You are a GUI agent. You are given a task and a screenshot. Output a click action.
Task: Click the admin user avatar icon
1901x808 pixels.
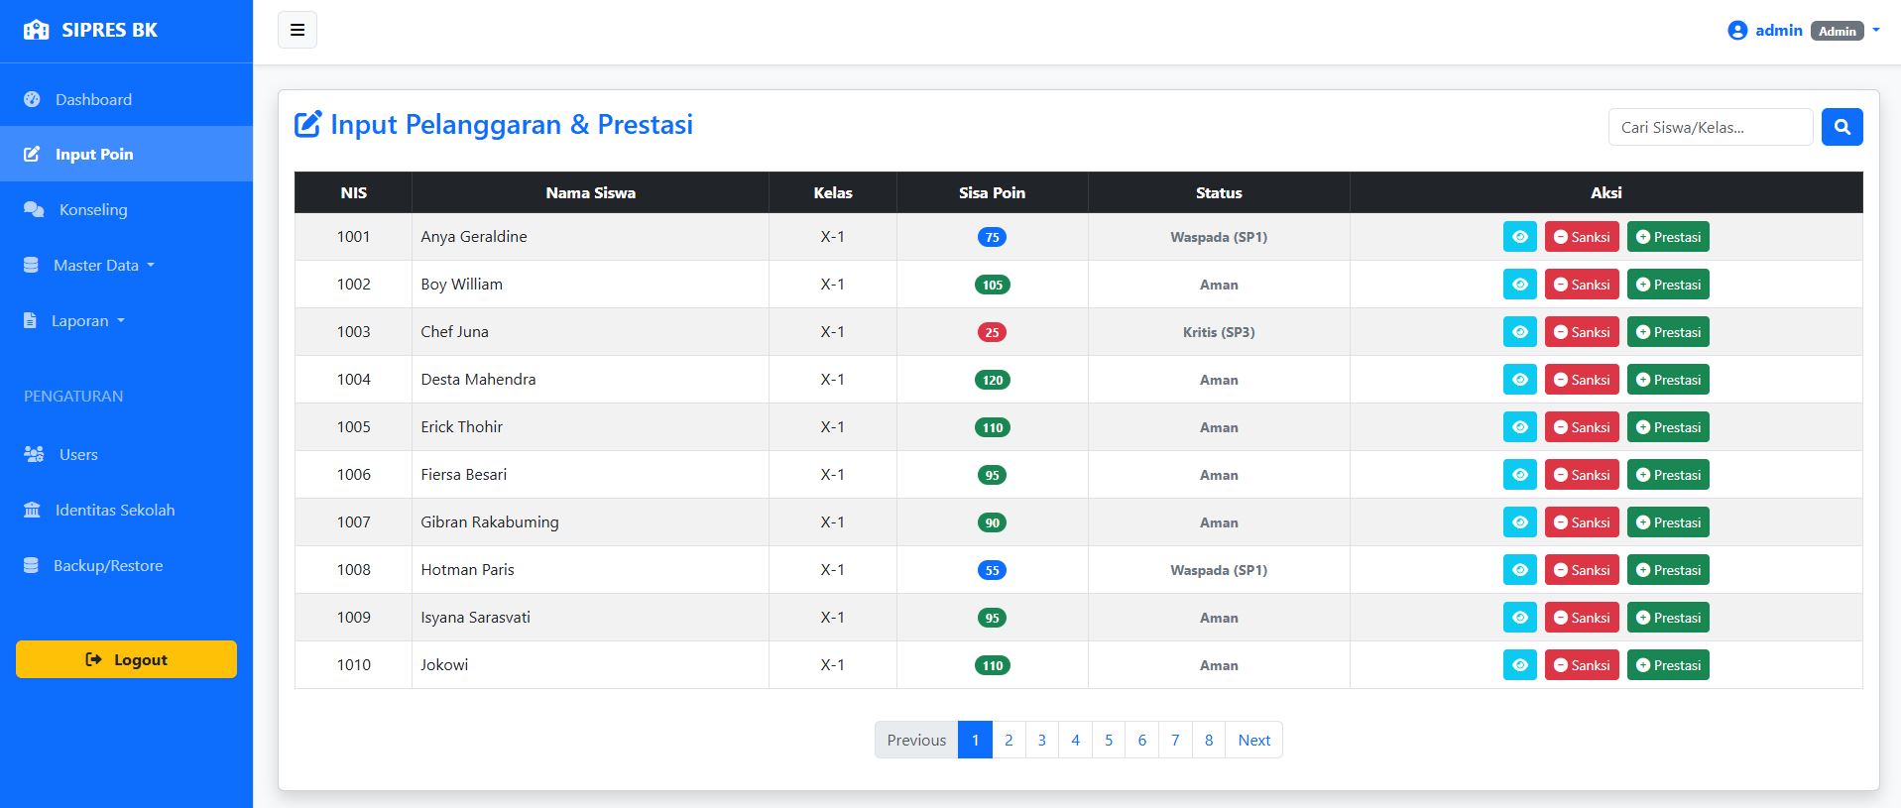tap(1736, 31)
